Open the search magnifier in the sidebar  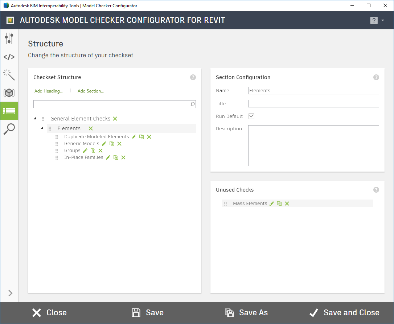(x=9, y=129)
